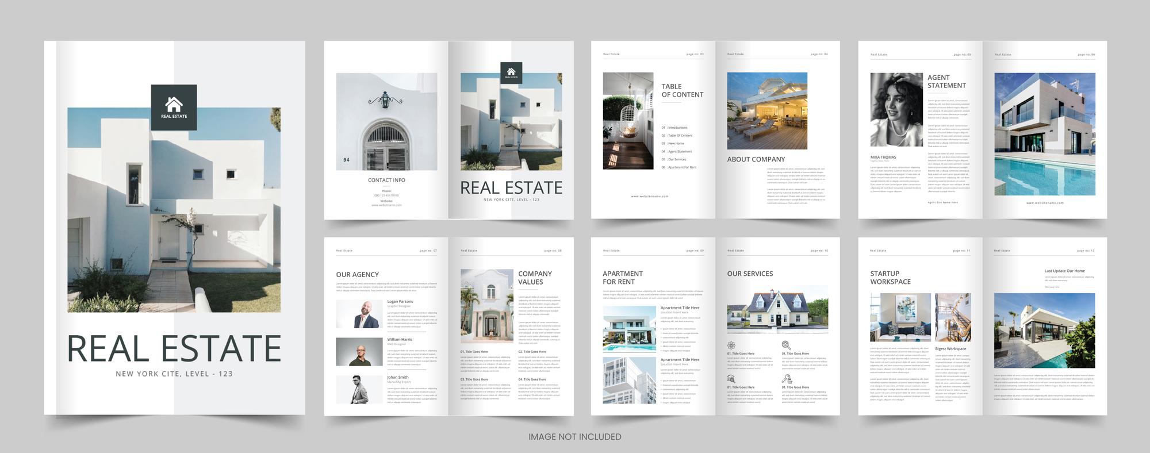
Task: Open the large white villa photo on the front cover
Action: pos(174,210)
